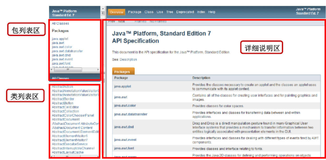326x160 pixels.
Task: Open the AbstractButton class
Action: click(63, 103)
